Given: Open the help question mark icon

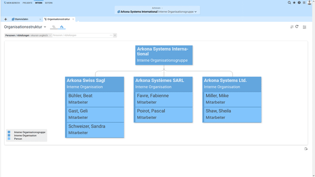Looking at the screenshot, I should (299, 3).
